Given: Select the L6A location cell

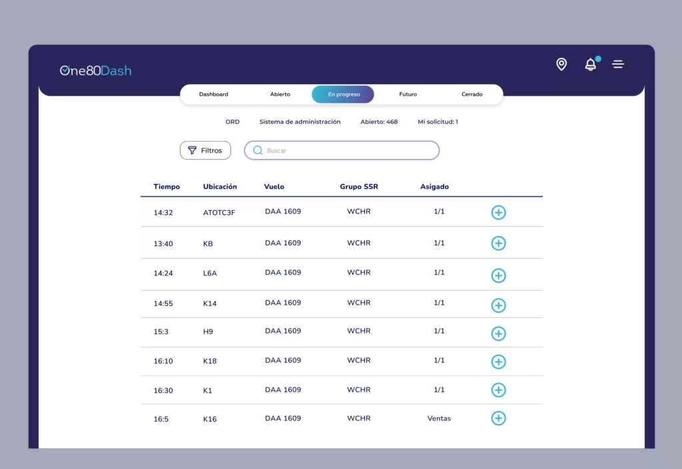Looking at the screenshot, I should tap(210, 273).
